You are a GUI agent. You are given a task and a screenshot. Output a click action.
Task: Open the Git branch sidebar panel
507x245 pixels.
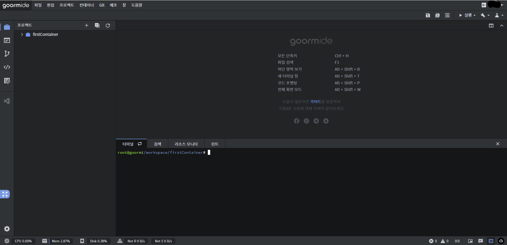(7, 54)
